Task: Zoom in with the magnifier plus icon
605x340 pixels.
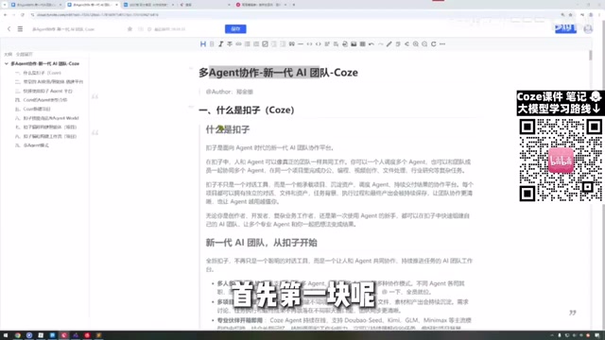Action: click(x=416, y=44)
